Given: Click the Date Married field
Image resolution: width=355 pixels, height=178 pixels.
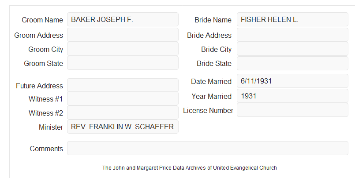Looking at the screenshot, I should point(292,81).
